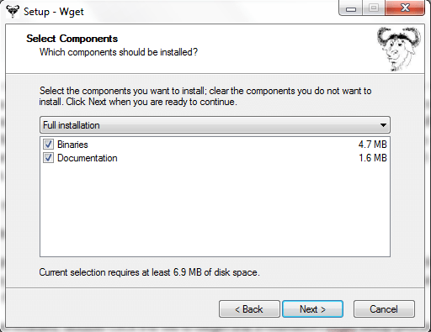
Task: Click the disk space requirement text
Action: 150,272
